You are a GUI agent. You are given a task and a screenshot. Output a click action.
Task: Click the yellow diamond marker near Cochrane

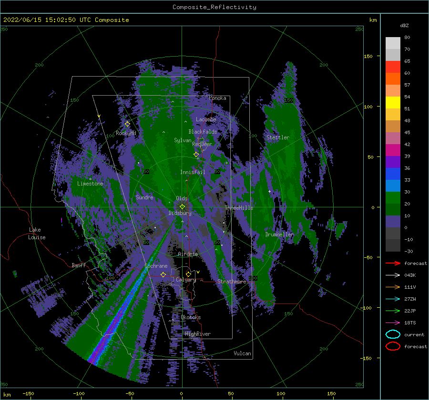163,274
